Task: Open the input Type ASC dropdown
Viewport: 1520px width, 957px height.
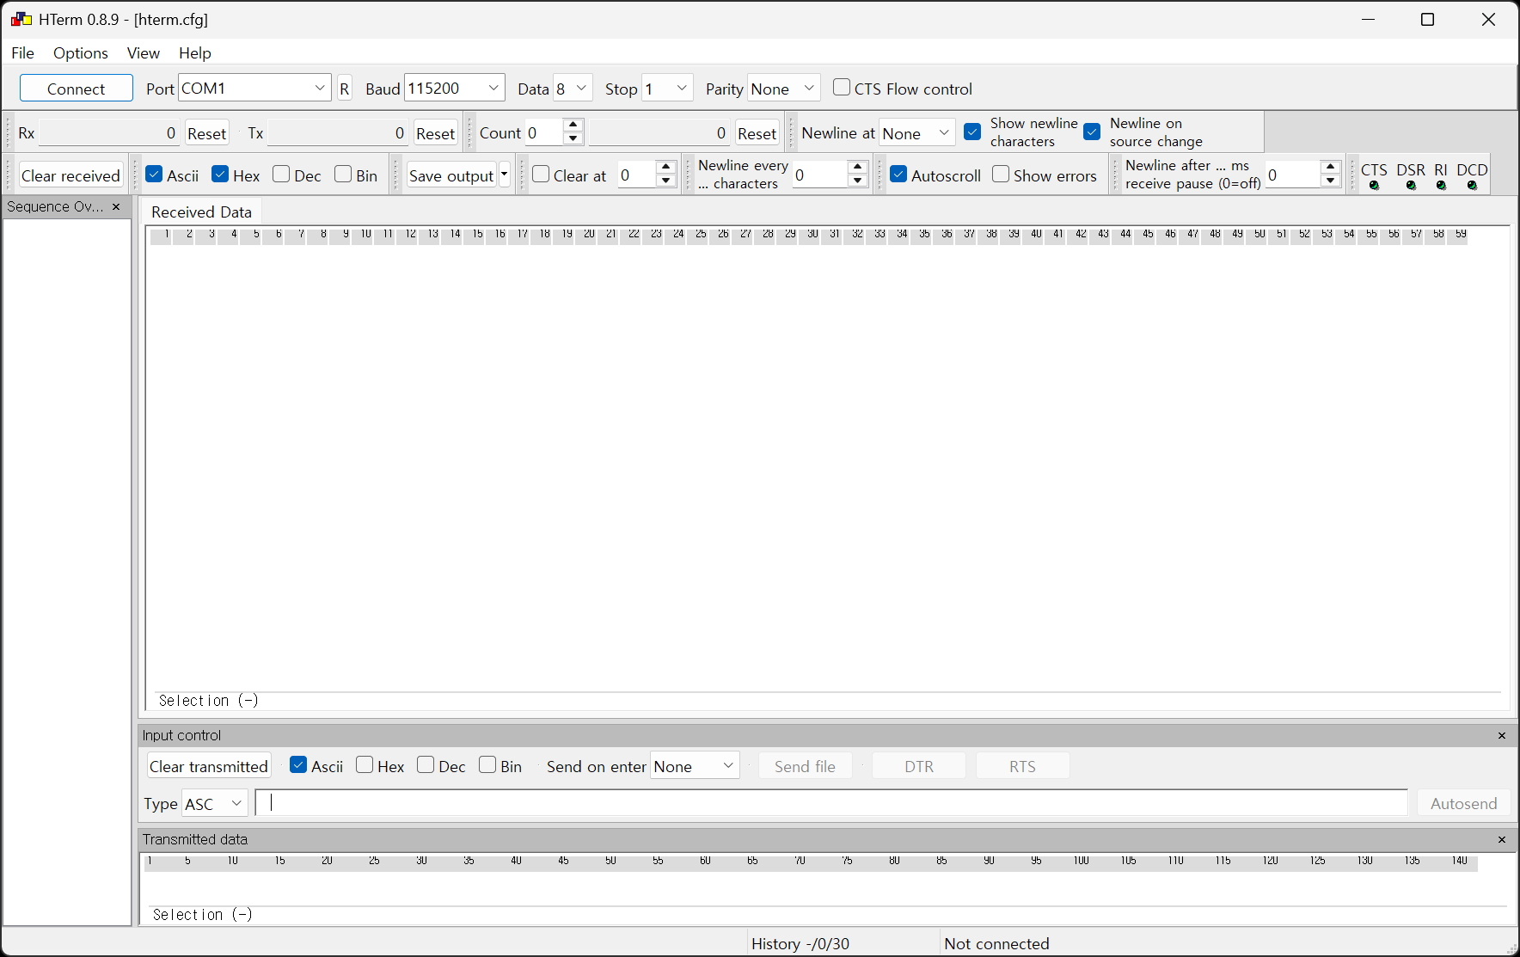Action: [x=215, y=804]
